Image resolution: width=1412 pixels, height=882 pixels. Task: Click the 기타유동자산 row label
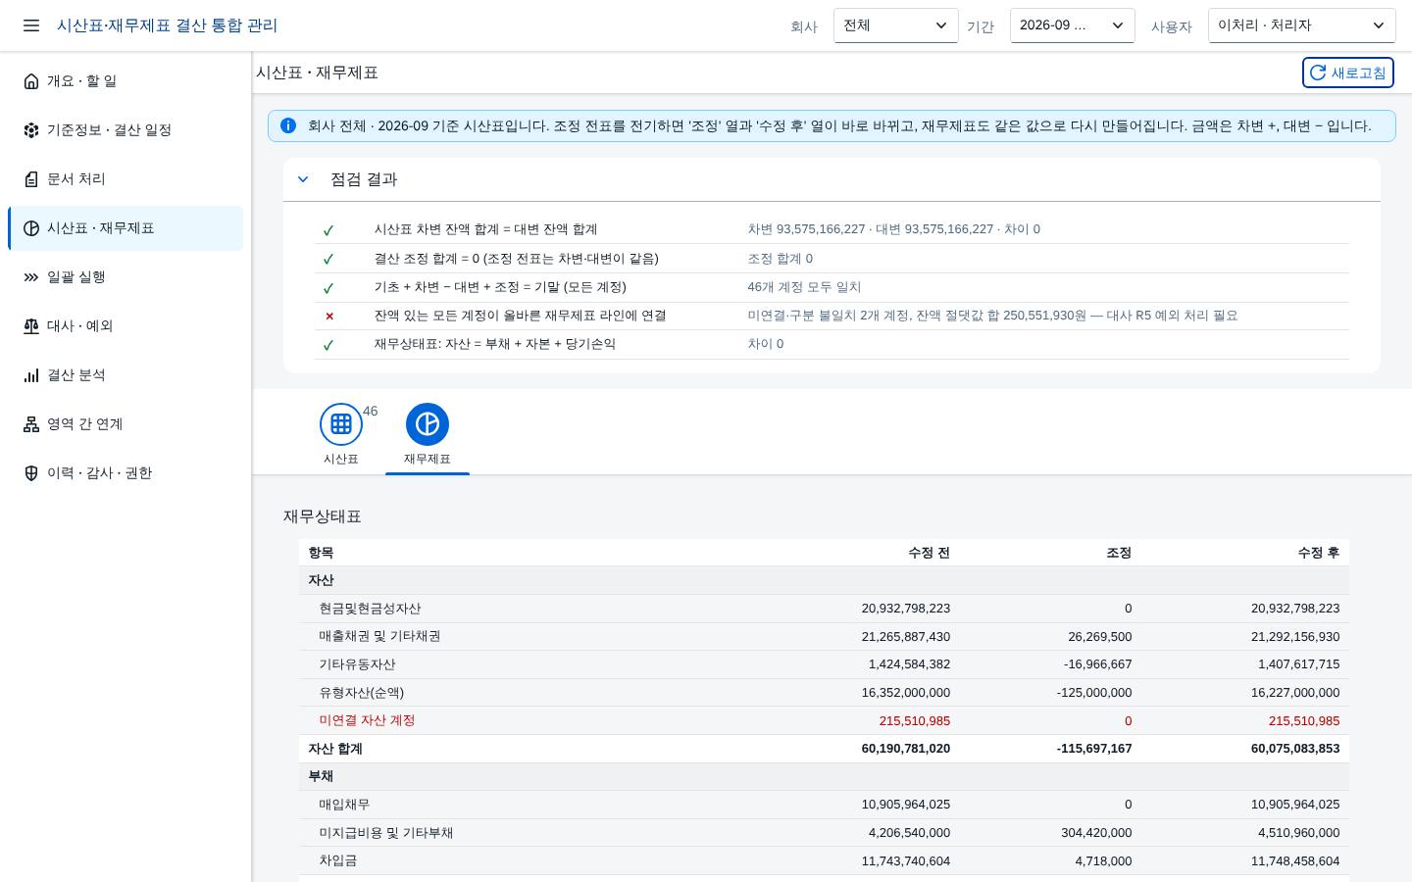tap(357, 664)
